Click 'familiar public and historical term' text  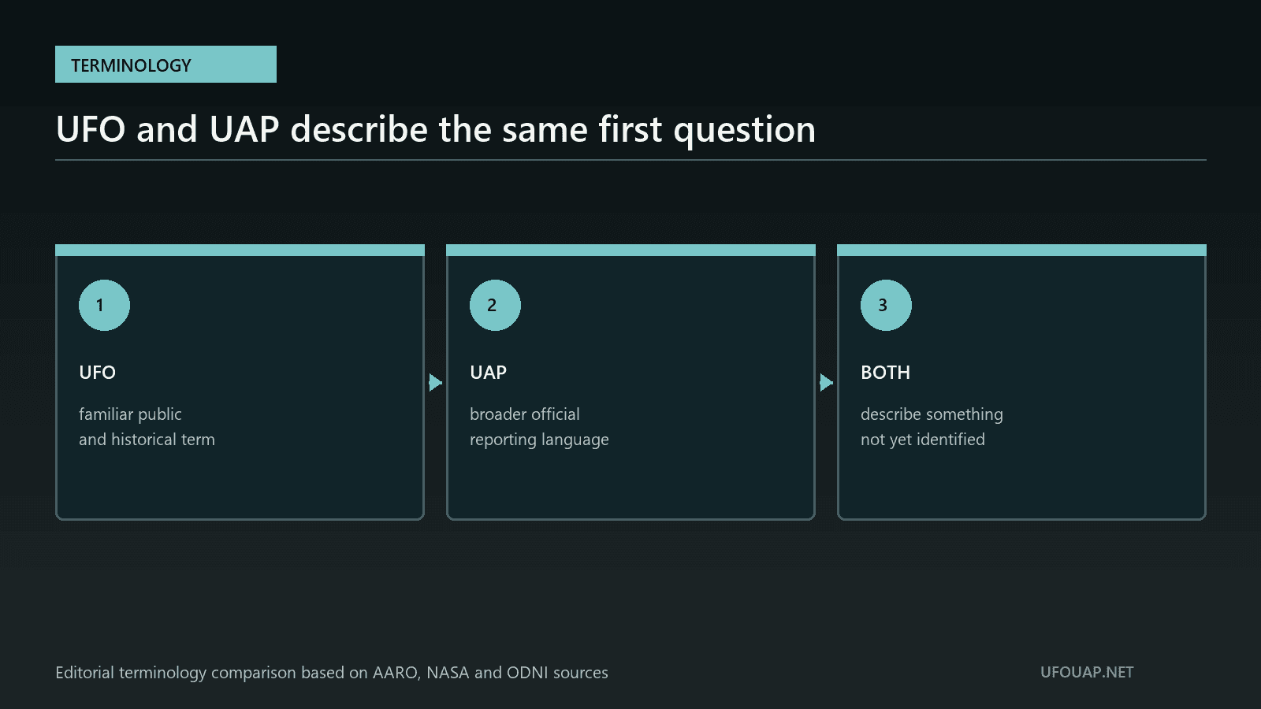[147, 426]
